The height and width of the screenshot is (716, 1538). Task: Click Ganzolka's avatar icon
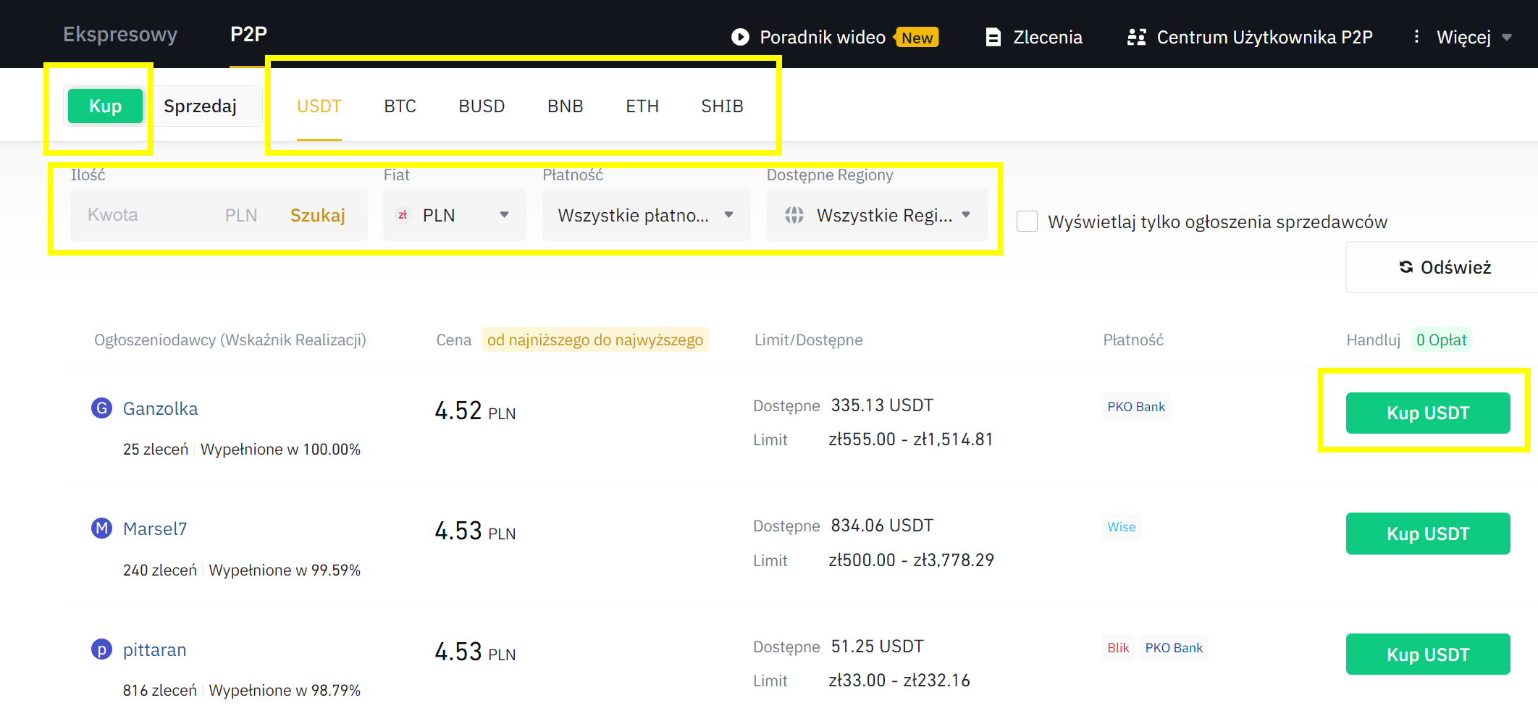pos(102,408)
